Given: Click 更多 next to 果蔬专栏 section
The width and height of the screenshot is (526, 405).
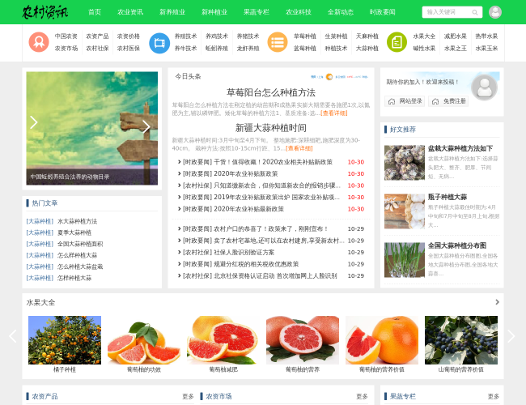Looking at the screenshot, I should pyautogui.click(x=494, y=396).
